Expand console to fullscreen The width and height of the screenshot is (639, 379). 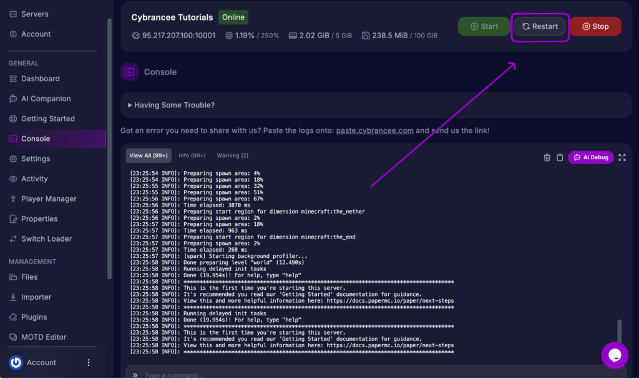click(x=622, y=157)
